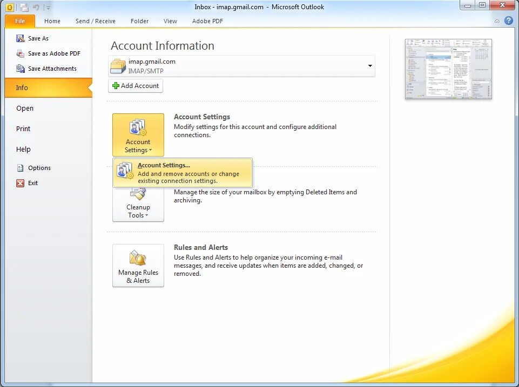Click the Save as Adobe PDF text label

click(x=55, y=53)
